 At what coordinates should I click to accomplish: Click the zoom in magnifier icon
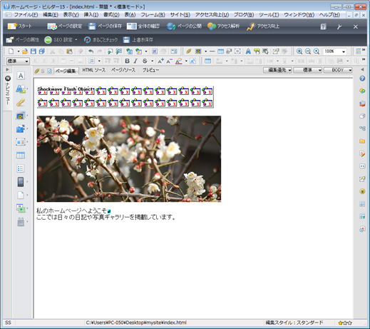(x=299, y=51)
